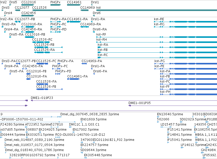Open transcript kst-RC

pos(103,55)
